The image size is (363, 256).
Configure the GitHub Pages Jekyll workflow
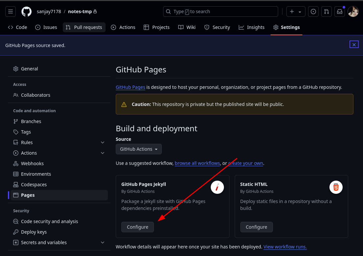point(137,227)
